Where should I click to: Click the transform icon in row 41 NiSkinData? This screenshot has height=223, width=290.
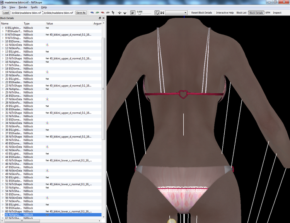47,147
